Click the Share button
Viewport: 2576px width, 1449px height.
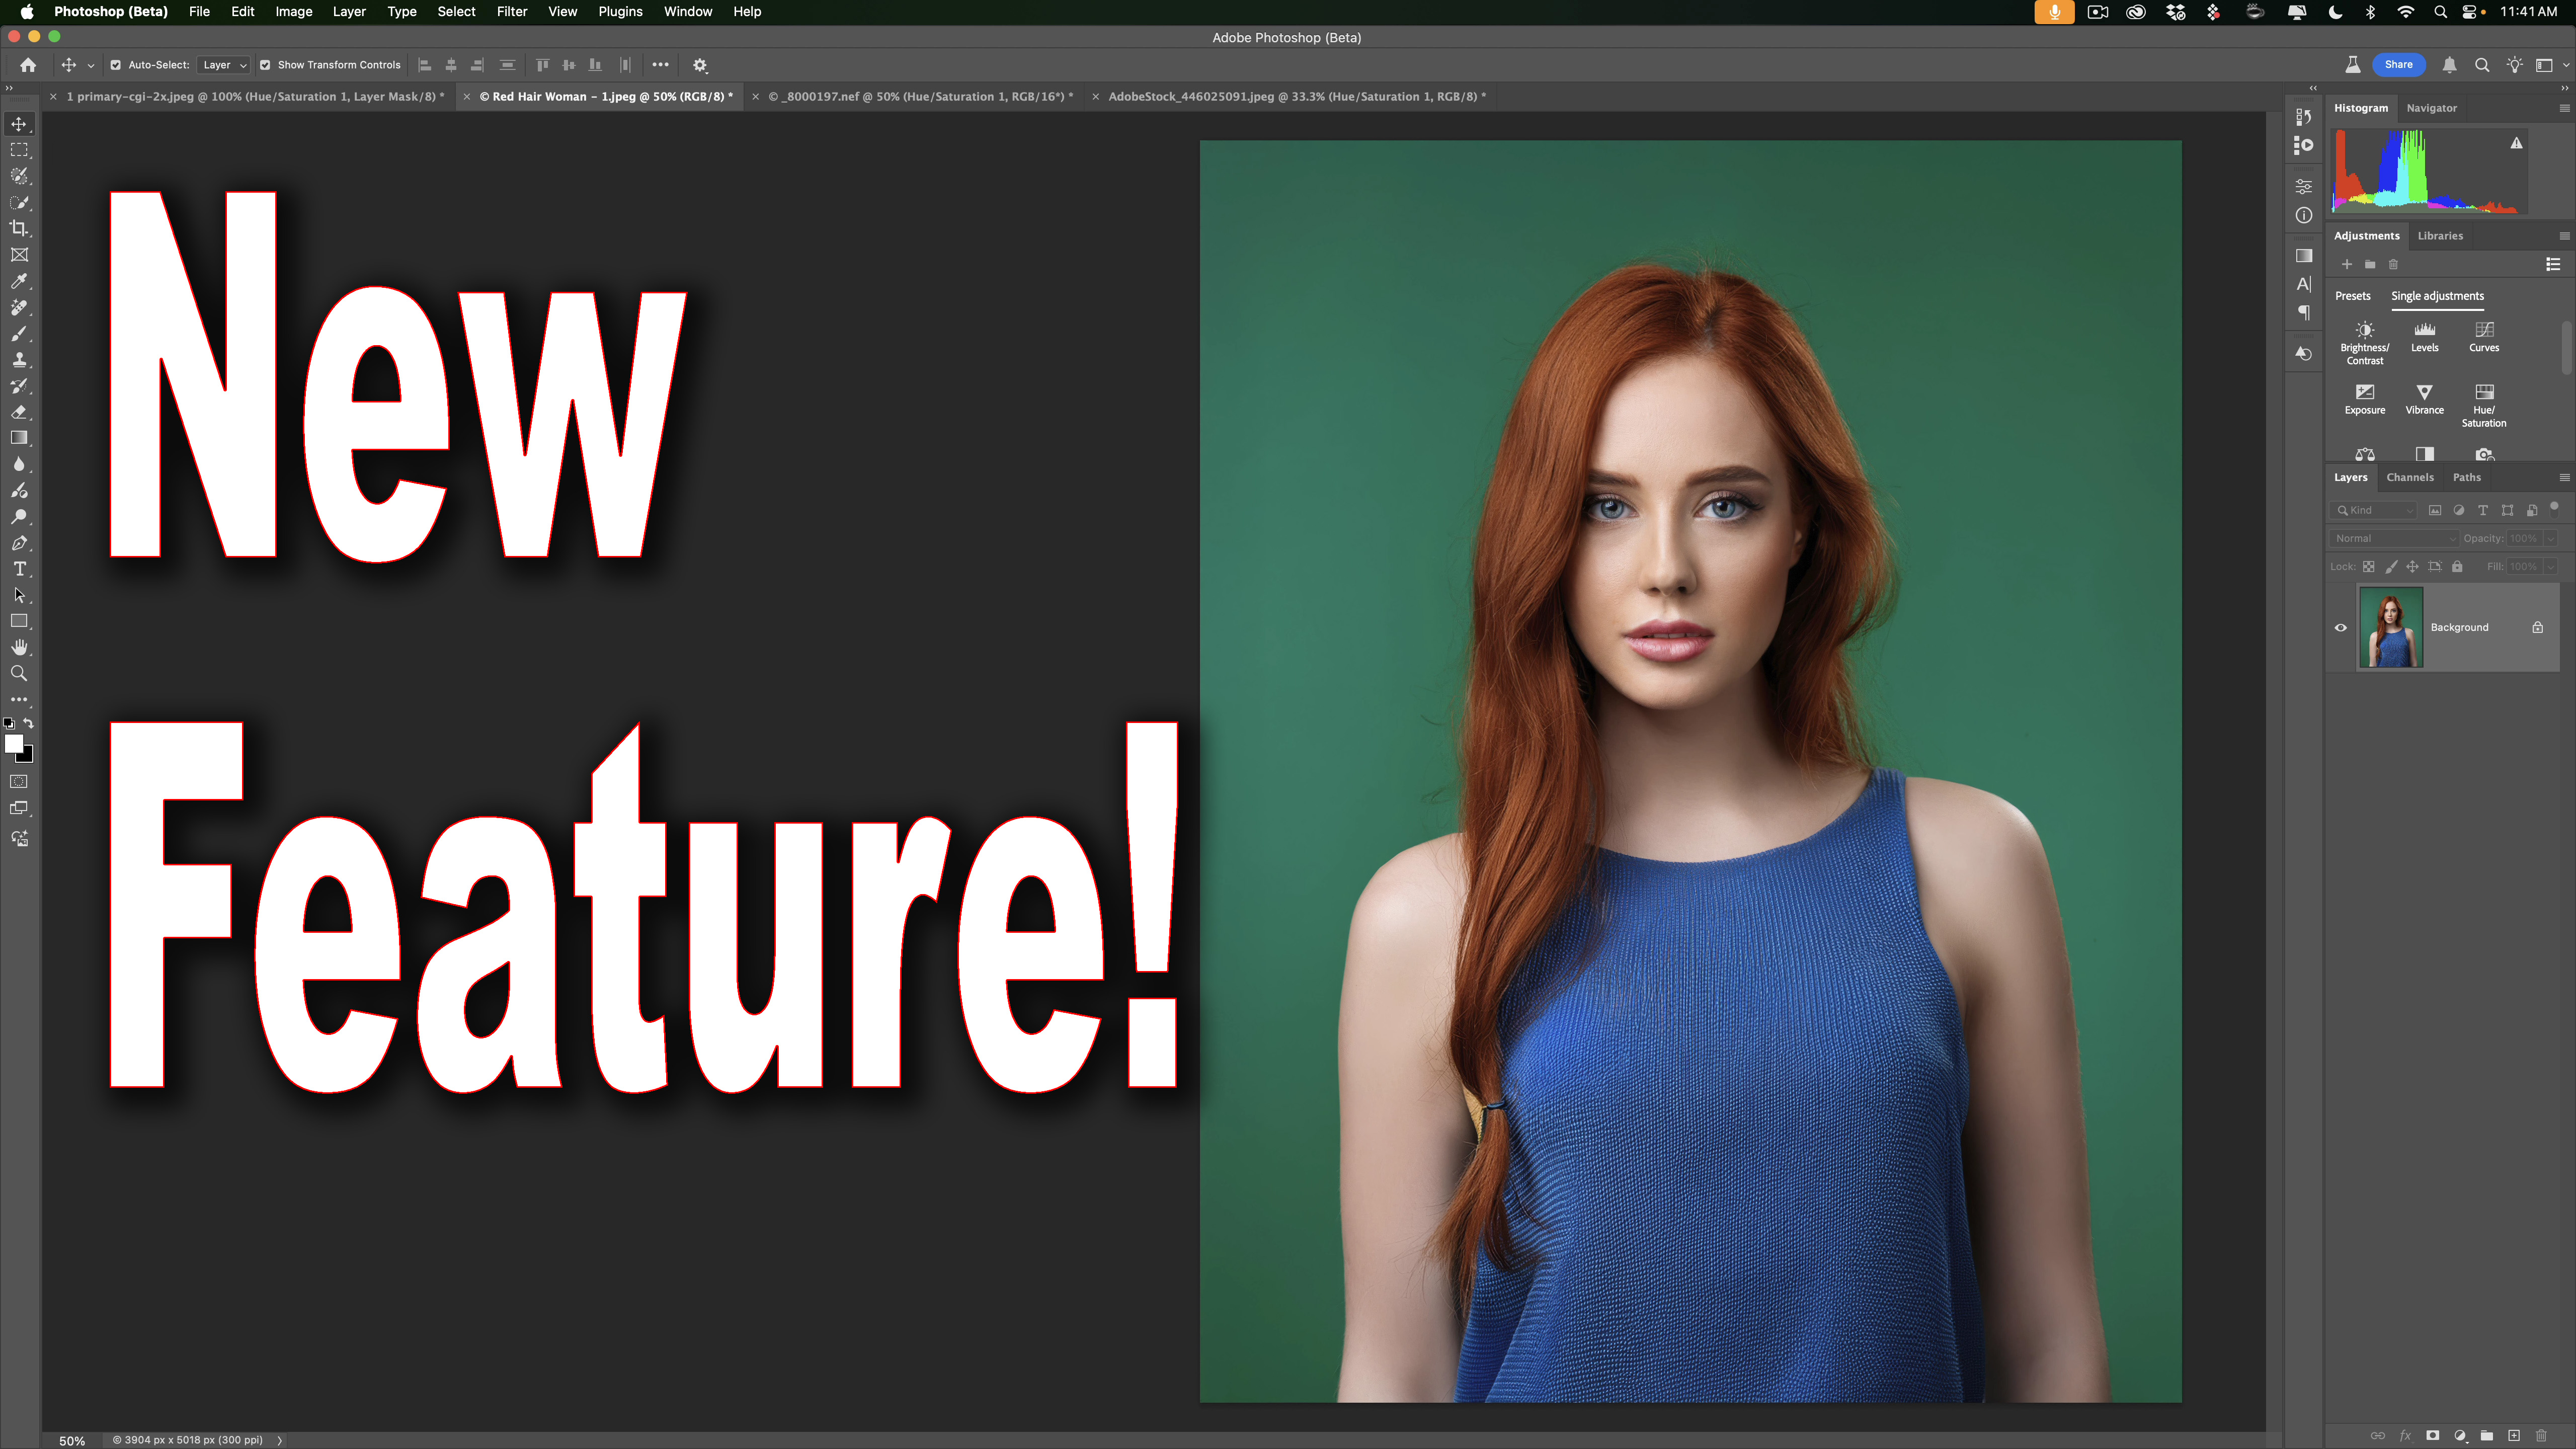tap(2398, 64)
